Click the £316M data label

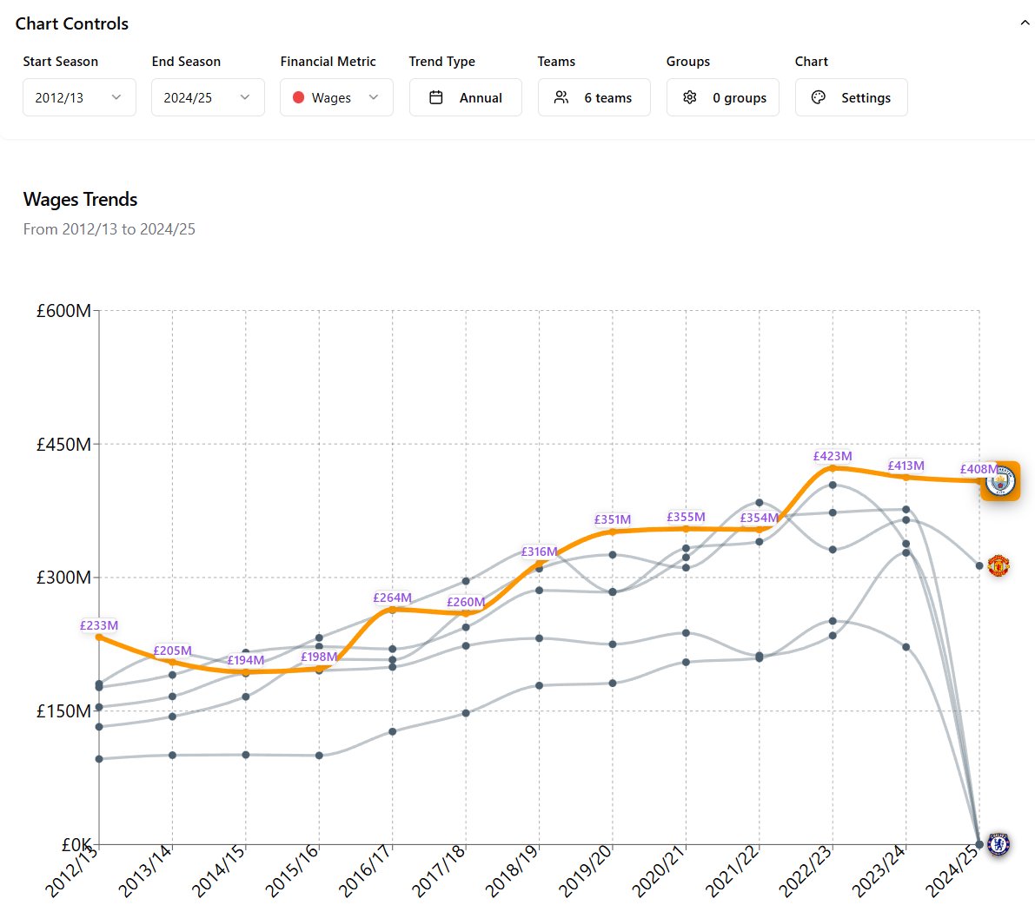[x=540, y=552]
